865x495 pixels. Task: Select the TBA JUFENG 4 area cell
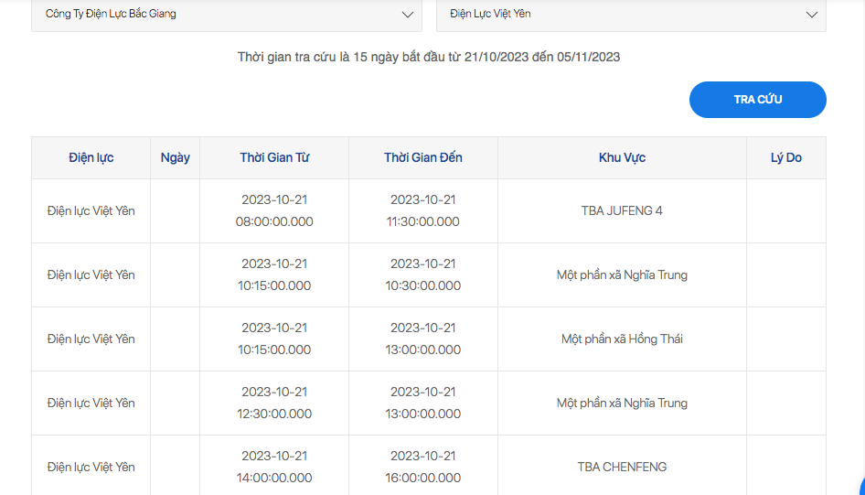pyautogui.click(x=622, y=210)
